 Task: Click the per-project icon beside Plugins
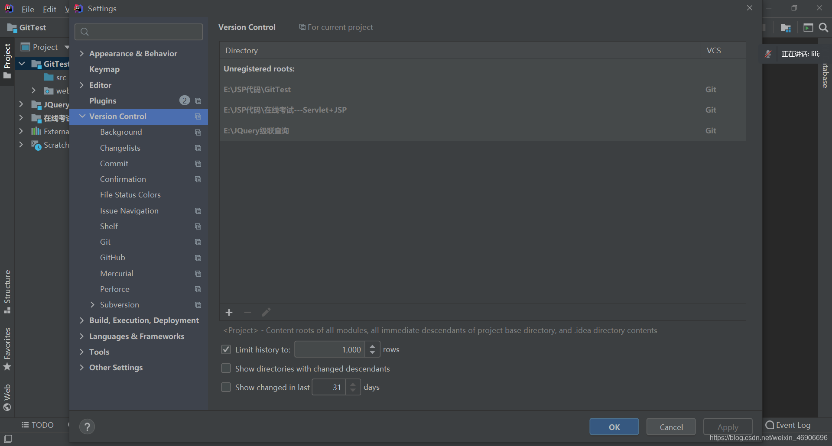pos(198,101)
